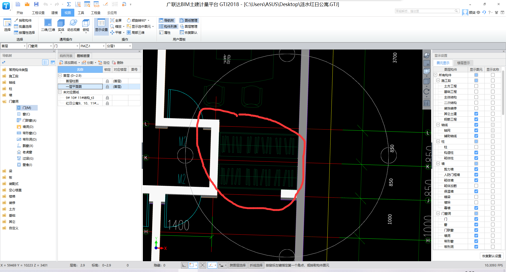Toggle the 二维/三维 2D/3D view

coord(48,25)
